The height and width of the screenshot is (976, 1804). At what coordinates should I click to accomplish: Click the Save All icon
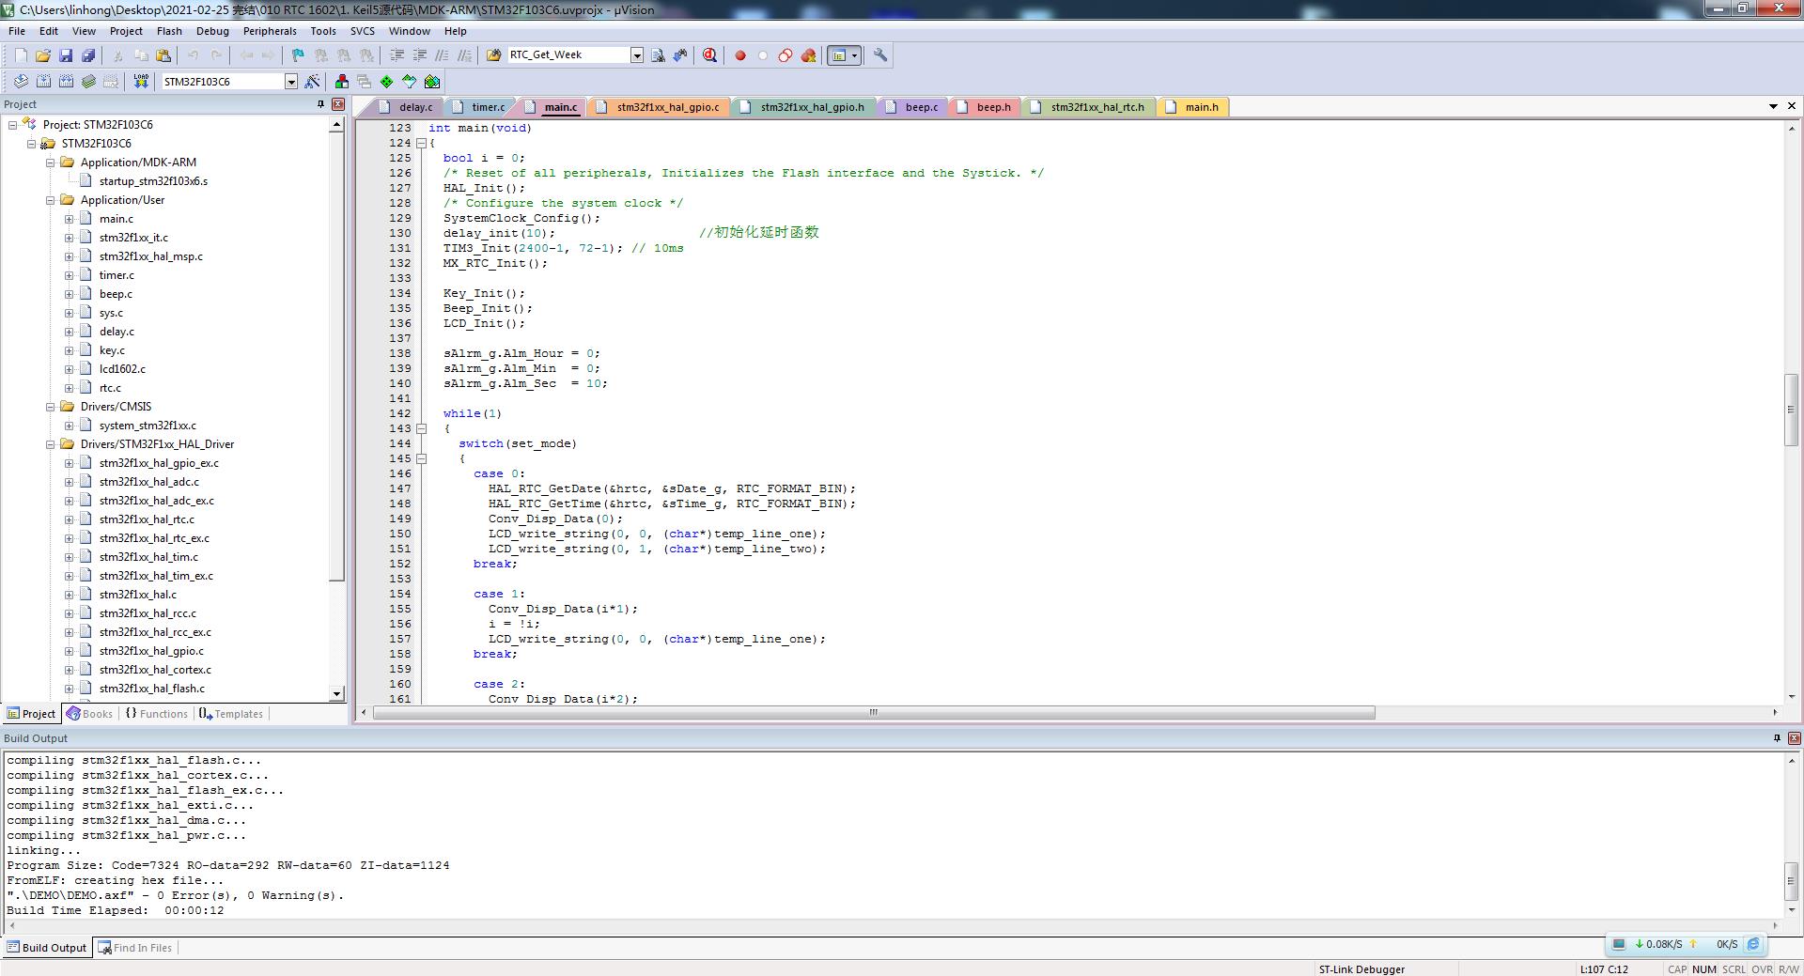(x=88, y=55)
